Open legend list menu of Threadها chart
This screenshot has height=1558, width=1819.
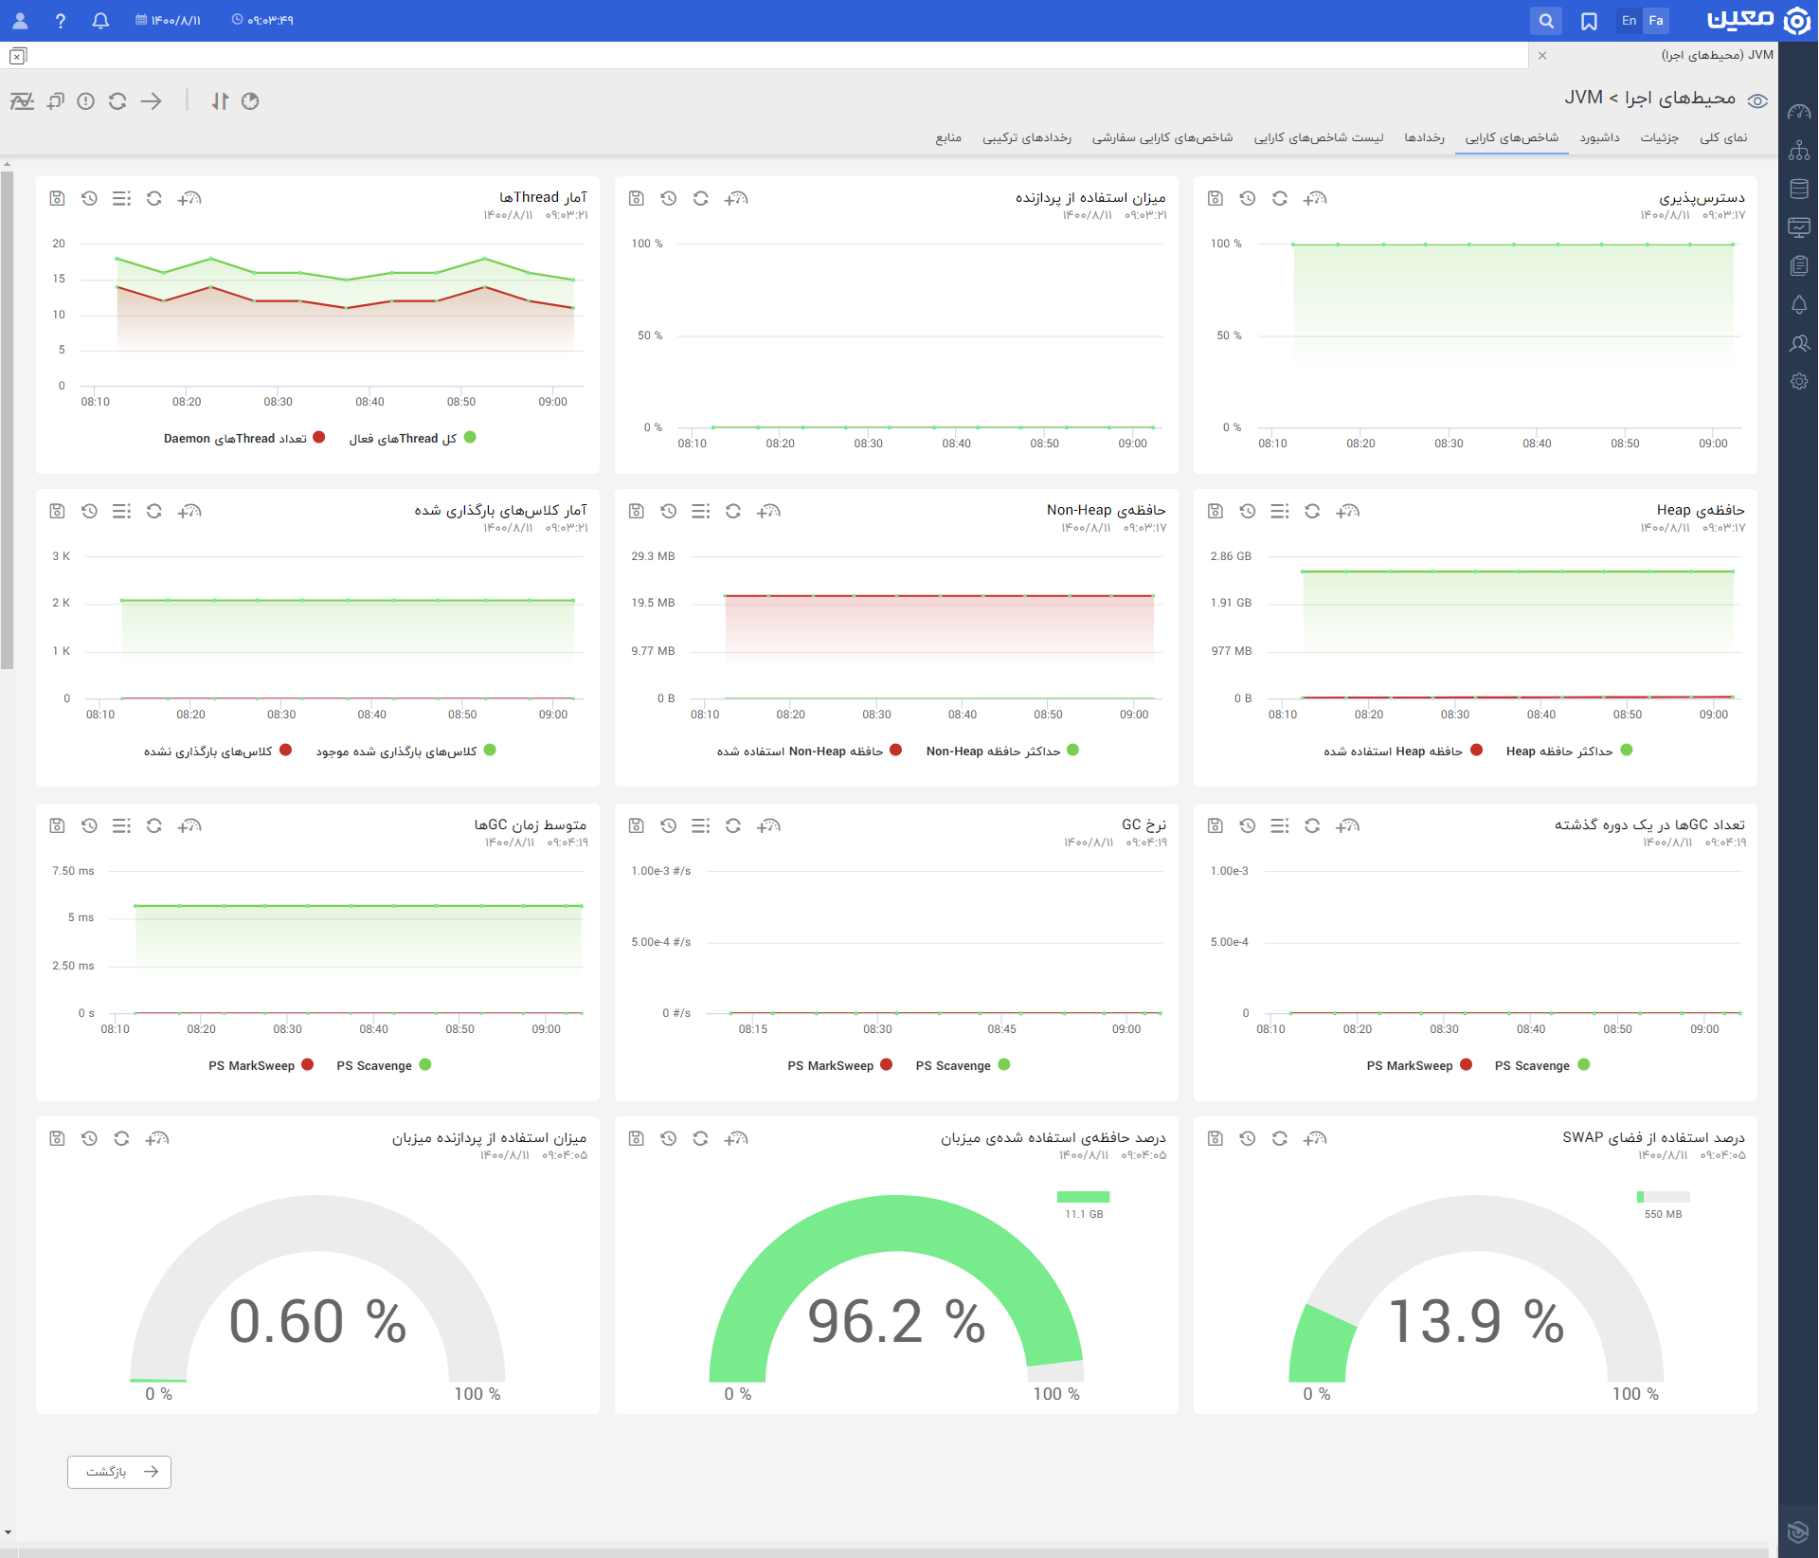(121, 198)
